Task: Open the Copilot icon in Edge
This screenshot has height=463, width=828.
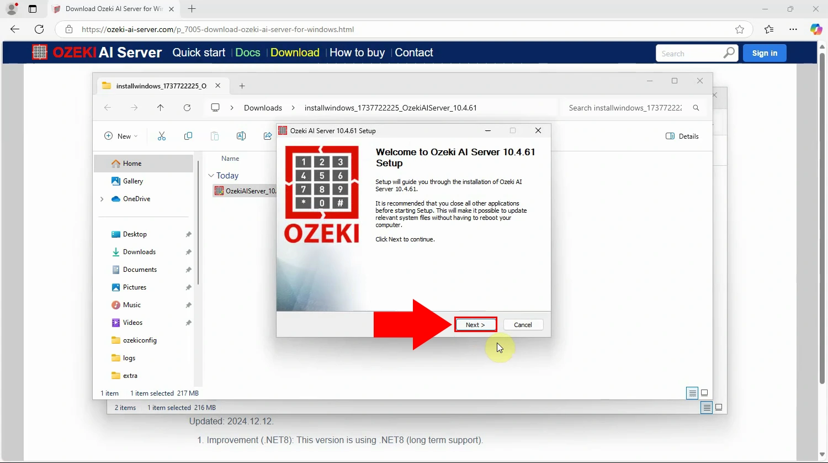Action: tap(816, 29)
